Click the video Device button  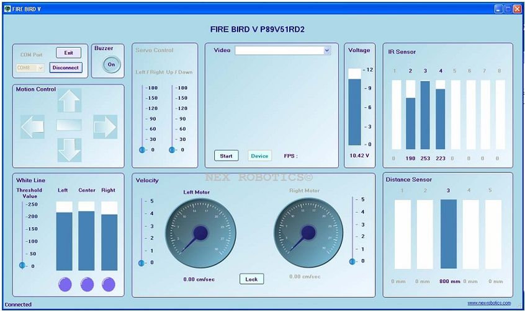[x=259, y=155]
